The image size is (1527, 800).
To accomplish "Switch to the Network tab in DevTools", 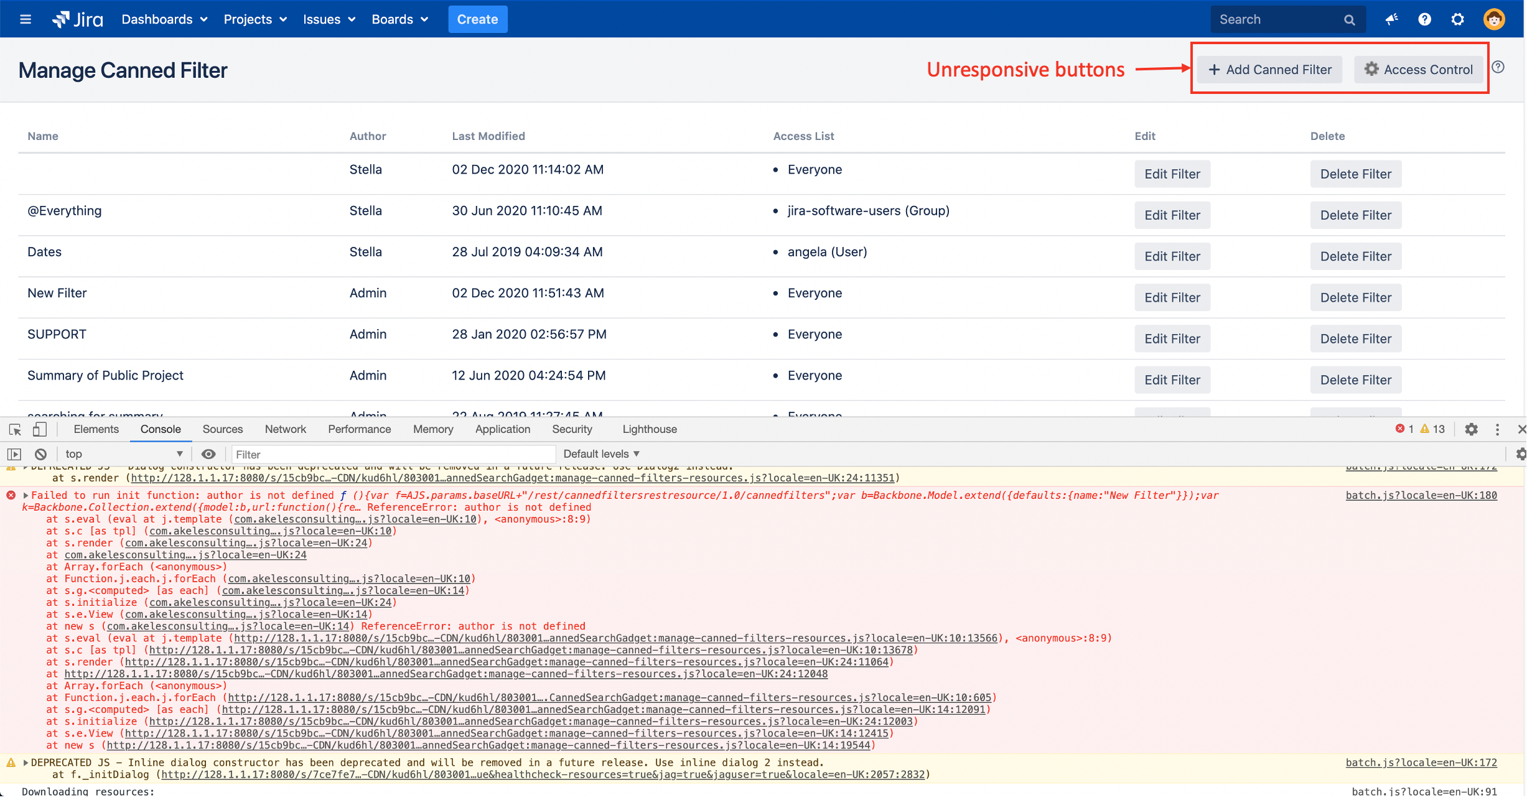I will [285, 430].
